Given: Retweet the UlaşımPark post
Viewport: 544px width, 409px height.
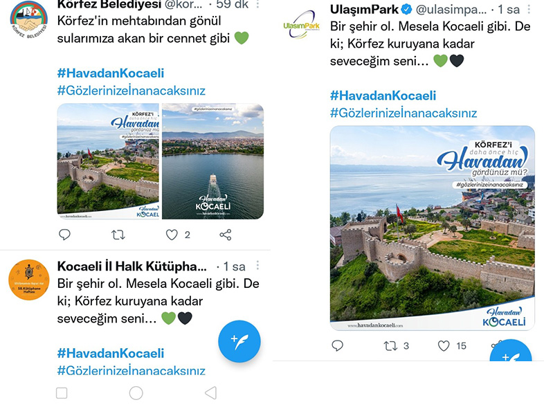Looking at the screenshot, I should tap(390, 346).
